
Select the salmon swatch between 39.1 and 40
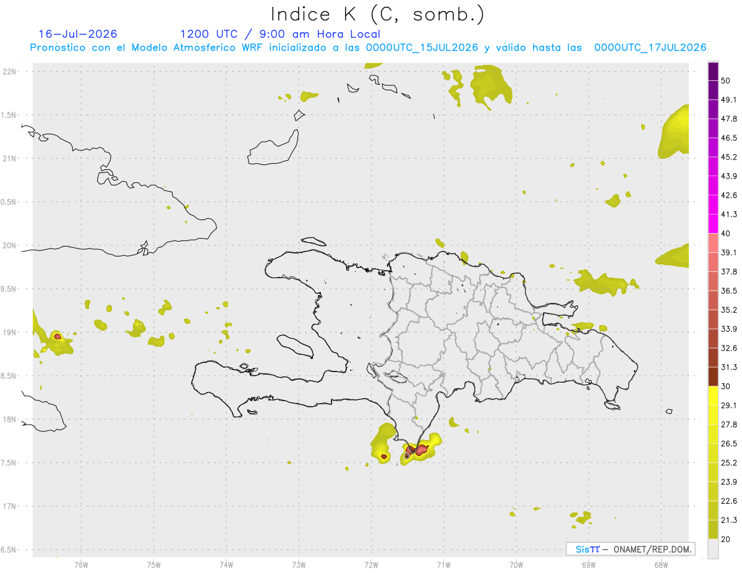(713, 243)
